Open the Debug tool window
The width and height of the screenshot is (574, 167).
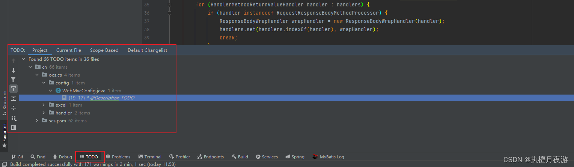62,157
